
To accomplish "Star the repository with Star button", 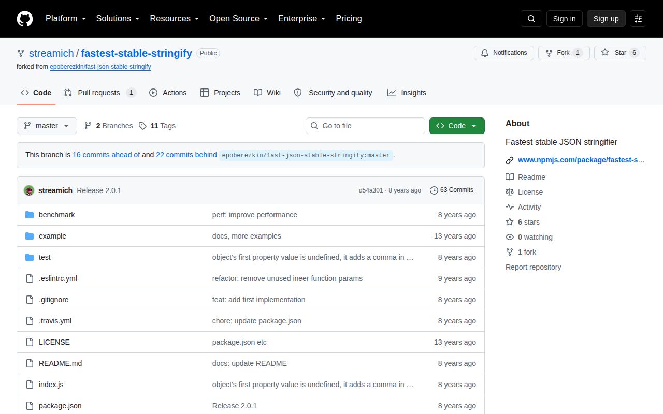I will 621,53.
